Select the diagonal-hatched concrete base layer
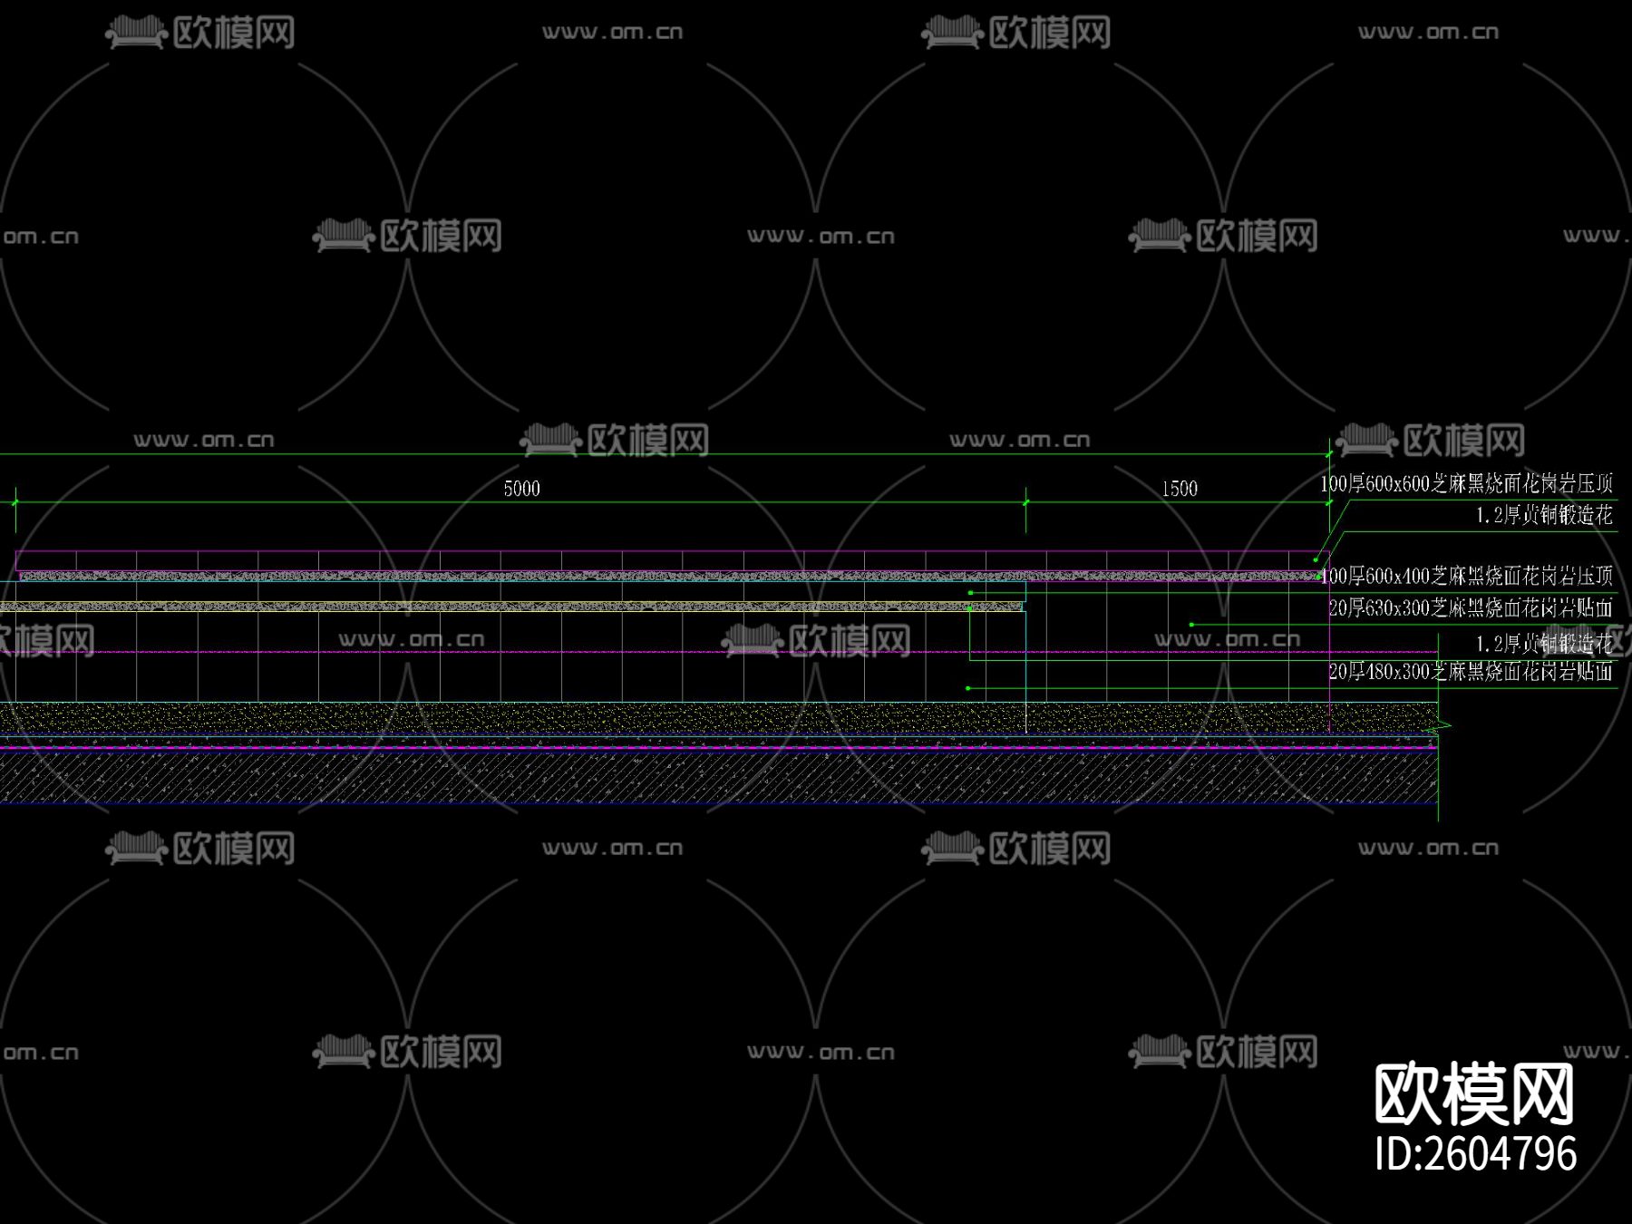The image size is (1632, 1224). [719, 778]
